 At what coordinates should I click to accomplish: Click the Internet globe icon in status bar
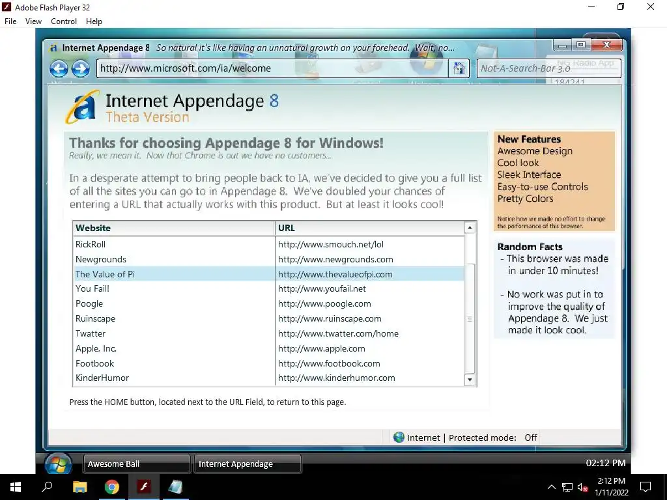399,437
